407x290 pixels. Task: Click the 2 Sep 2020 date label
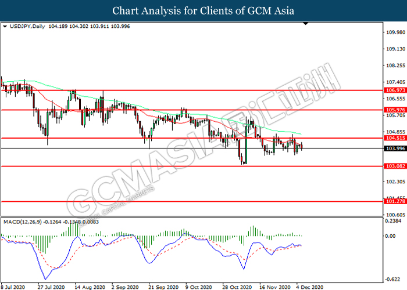click(x=125, y=287)
